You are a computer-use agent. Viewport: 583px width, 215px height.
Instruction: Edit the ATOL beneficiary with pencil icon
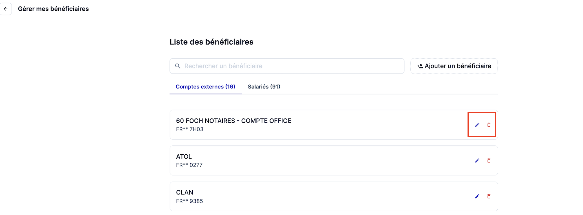click(x=477, y=161)
